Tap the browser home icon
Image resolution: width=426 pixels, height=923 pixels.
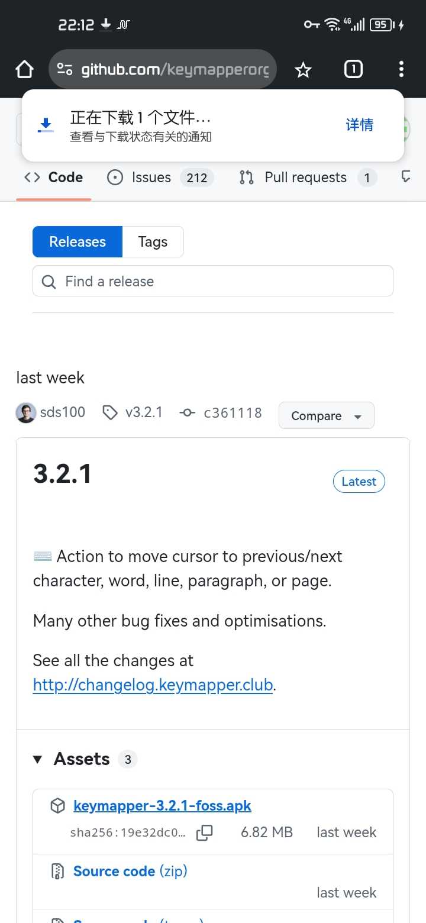[x=24, y=70]
